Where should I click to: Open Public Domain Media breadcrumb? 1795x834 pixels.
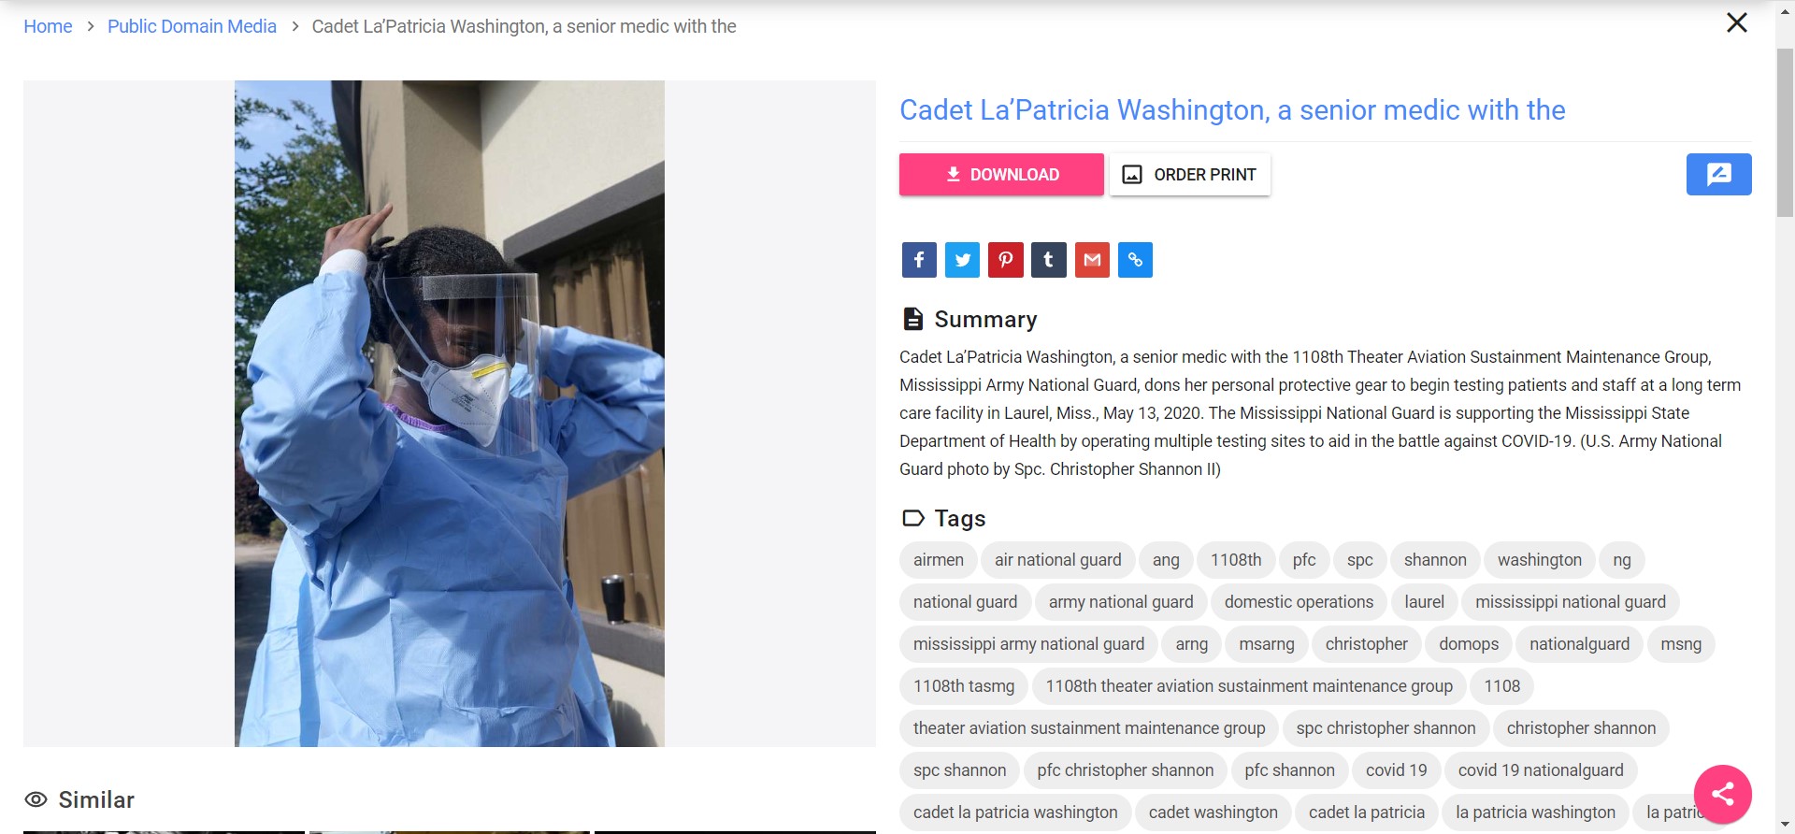192,26
